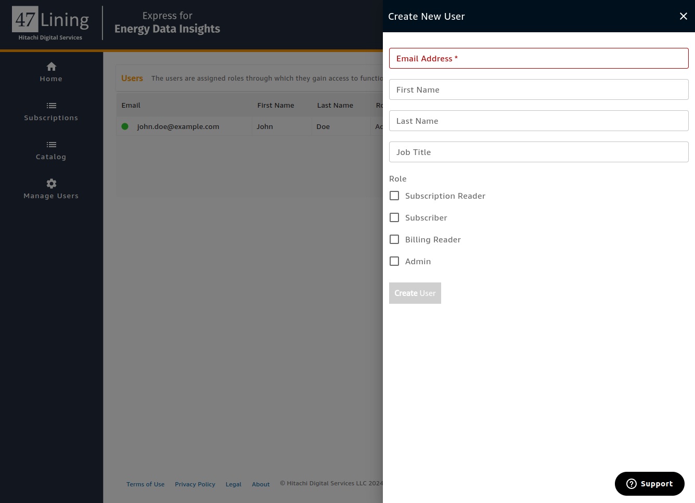Click the 47Lining logo
The height and width of the screenshot is (503, 695).
click(50, 23)
